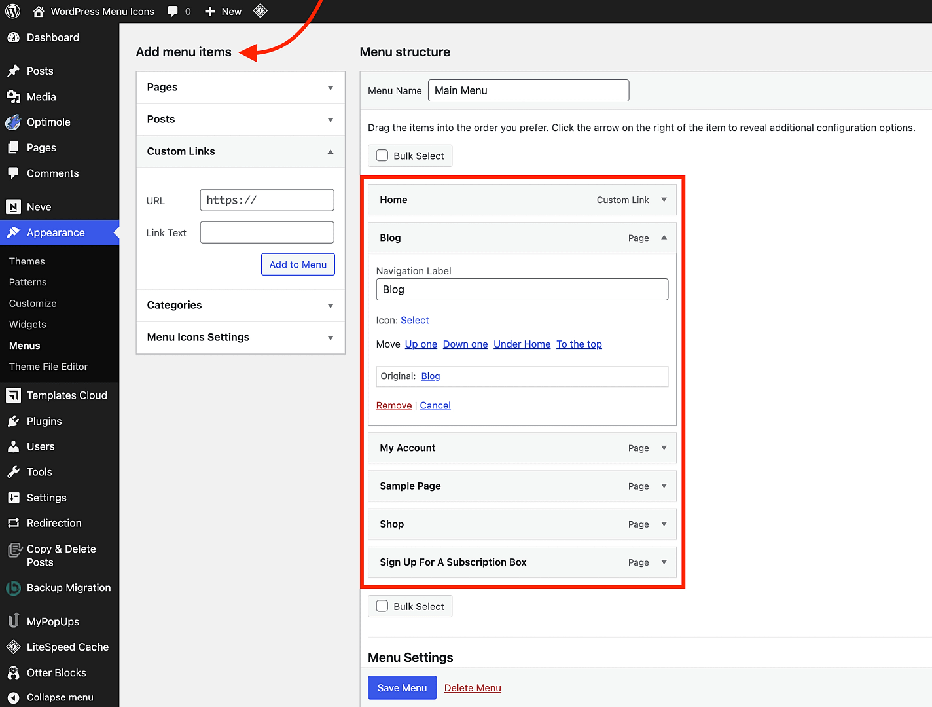Move Blog with the Down one link

465,344
